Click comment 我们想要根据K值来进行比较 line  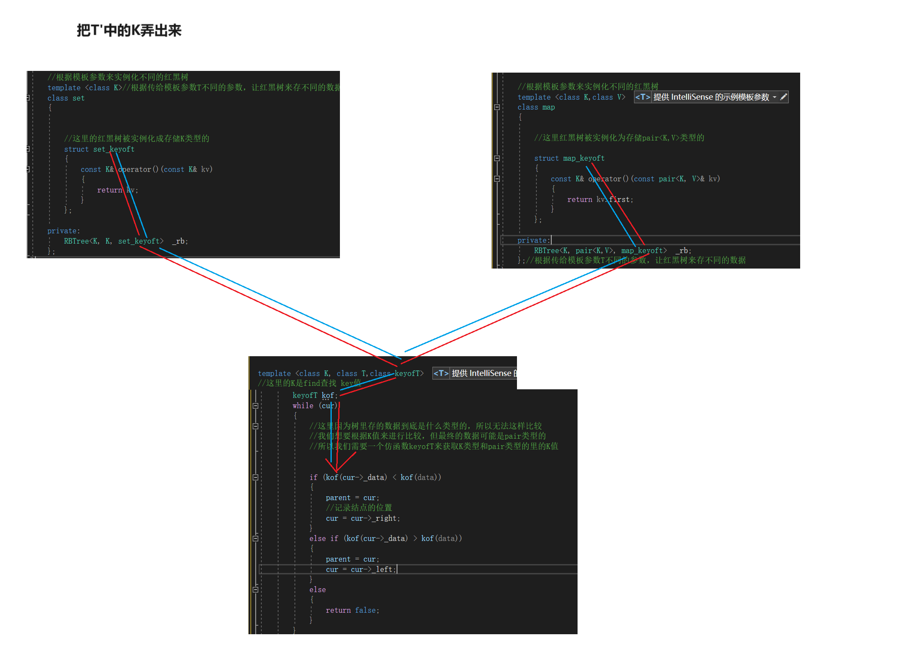coord(428,436)
